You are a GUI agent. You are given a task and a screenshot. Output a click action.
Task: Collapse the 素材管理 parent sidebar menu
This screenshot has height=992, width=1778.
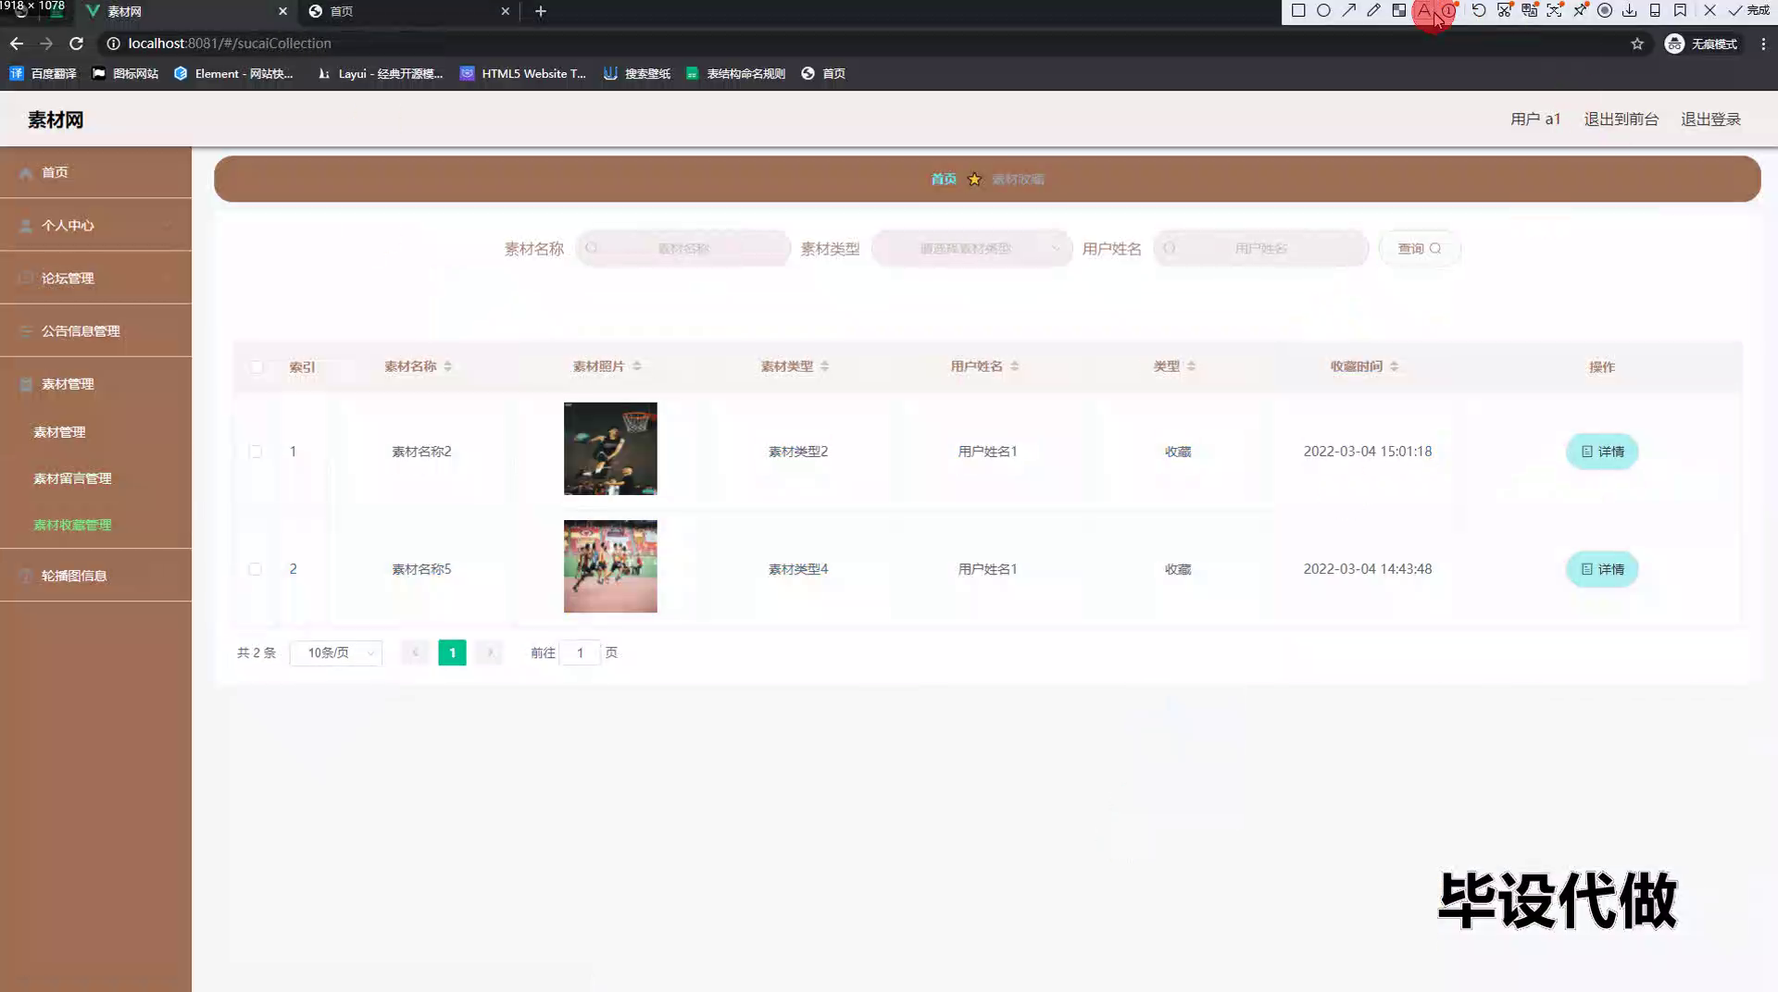tap(95, 384)
